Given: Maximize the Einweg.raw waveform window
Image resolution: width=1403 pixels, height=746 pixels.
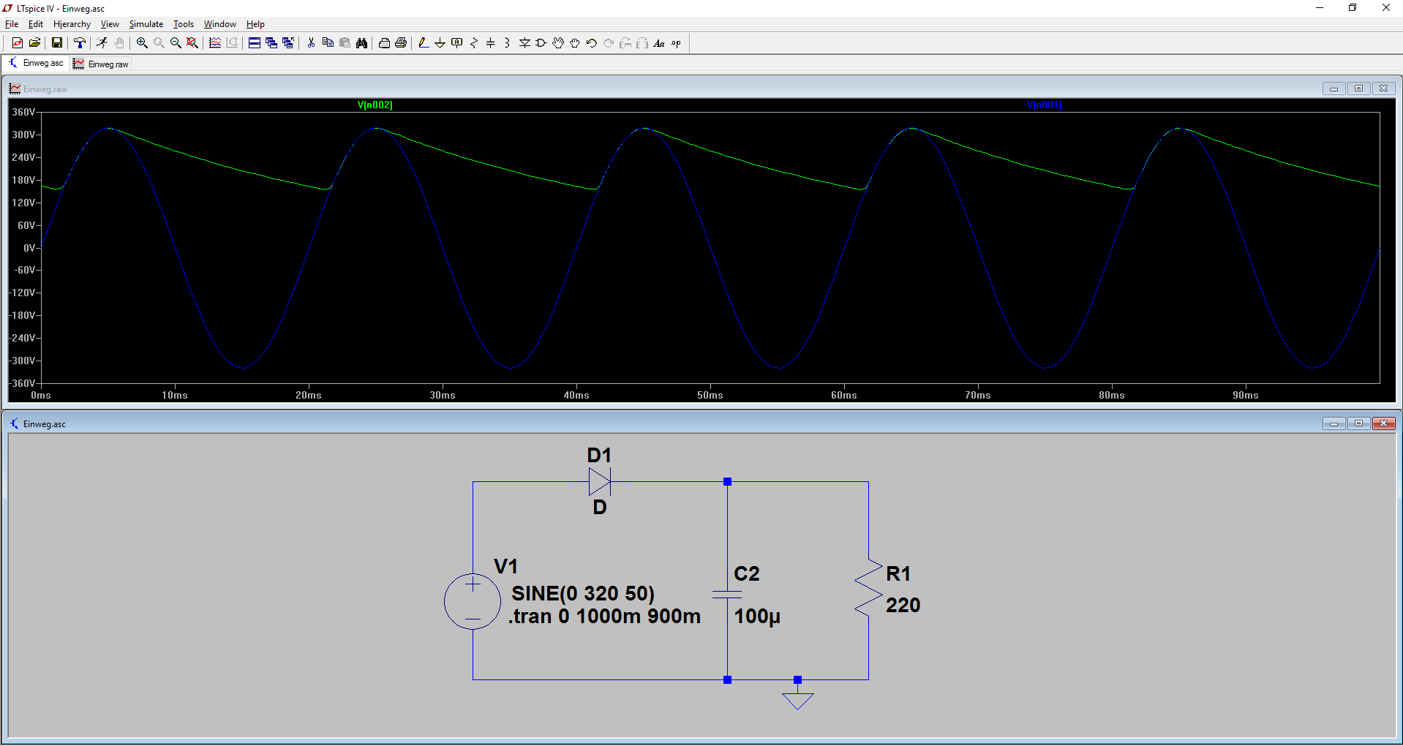Looking at the screenshot, I should (x=1358, y=88).
